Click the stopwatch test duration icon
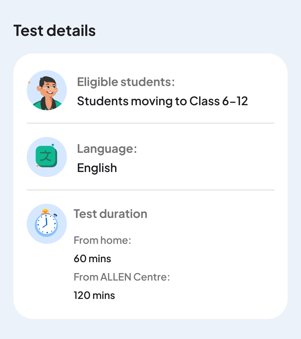This screenshot has height=339, width=301. 47,224
